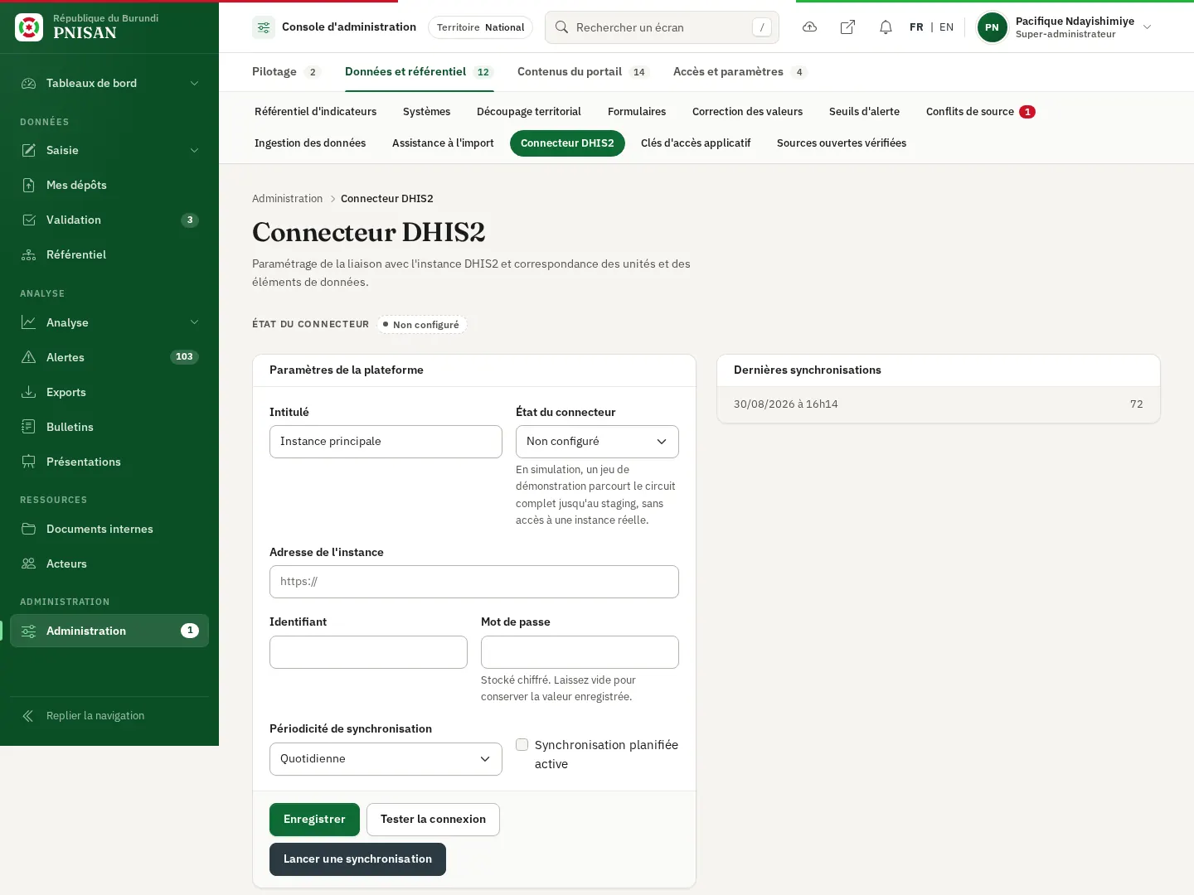Open the external link icon in header
Viewport: 1194px width, 895px height.
point(847,27)
